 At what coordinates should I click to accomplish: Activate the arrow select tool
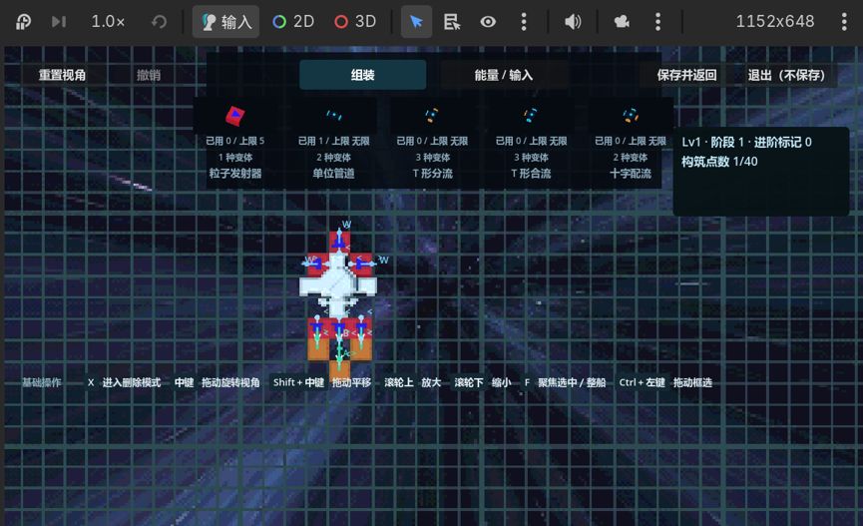(x=417, y=22)
